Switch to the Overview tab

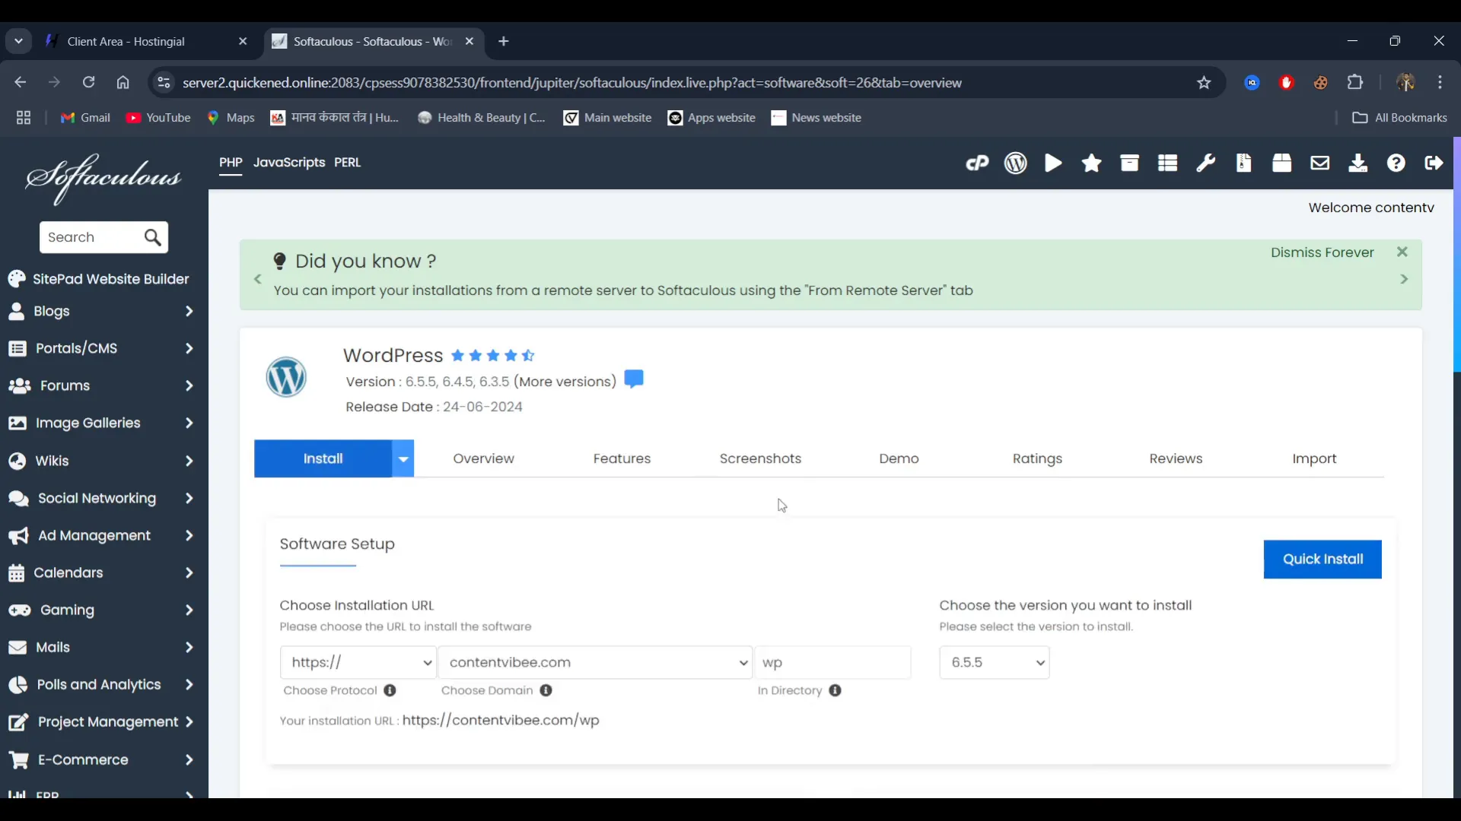point(483,459)
